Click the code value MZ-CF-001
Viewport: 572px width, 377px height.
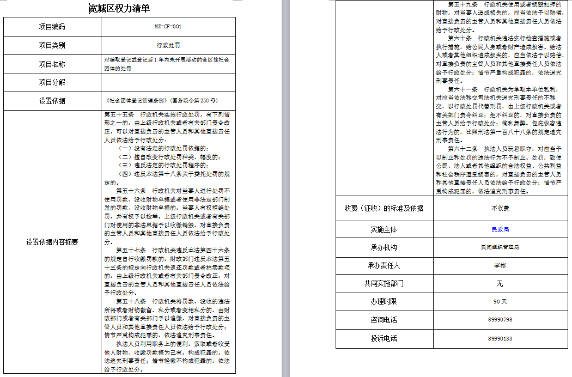tap(168, 27)
